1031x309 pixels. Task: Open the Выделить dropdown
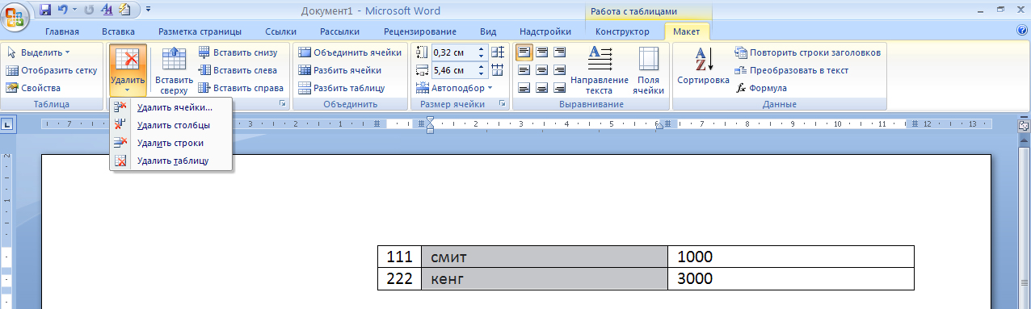tap(39, 52)
